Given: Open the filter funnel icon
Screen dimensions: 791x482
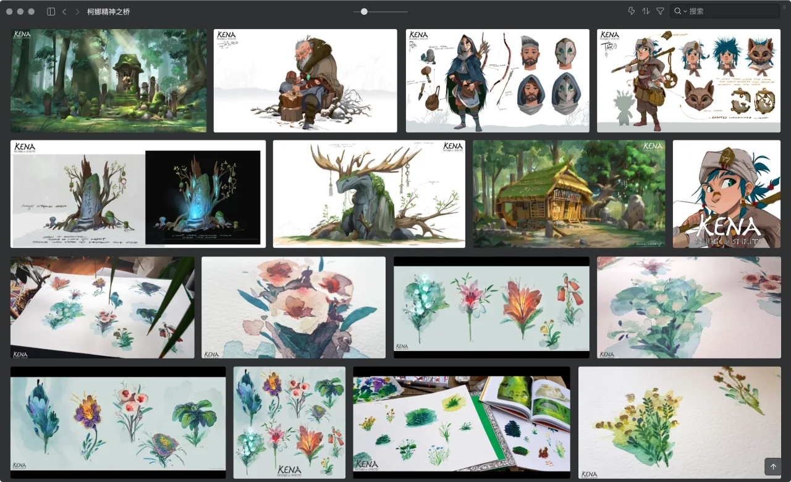Looking at the screenshot, I should pyautogui.click(x=660, y=11).
